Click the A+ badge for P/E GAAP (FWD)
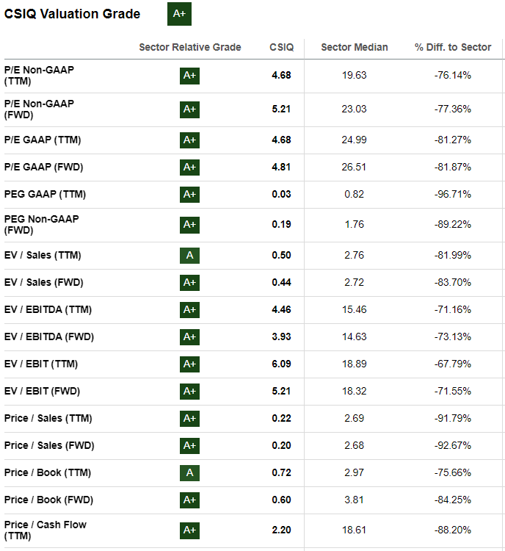 pyautogui.click(x=189, y=167)
